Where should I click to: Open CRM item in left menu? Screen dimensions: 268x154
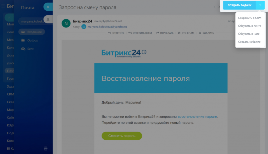(x=10, y=94)
